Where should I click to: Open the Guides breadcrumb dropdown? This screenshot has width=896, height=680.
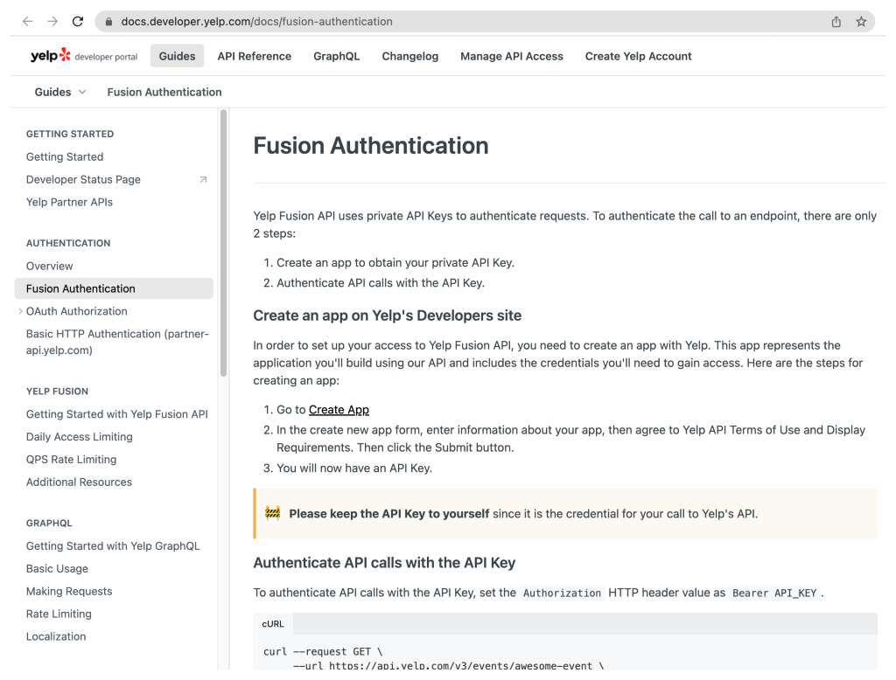click(x=60, y=92)
